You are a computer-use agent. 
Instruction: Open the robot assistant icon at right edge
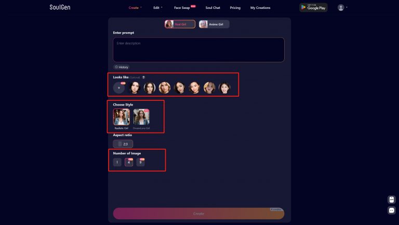(392, 200)
